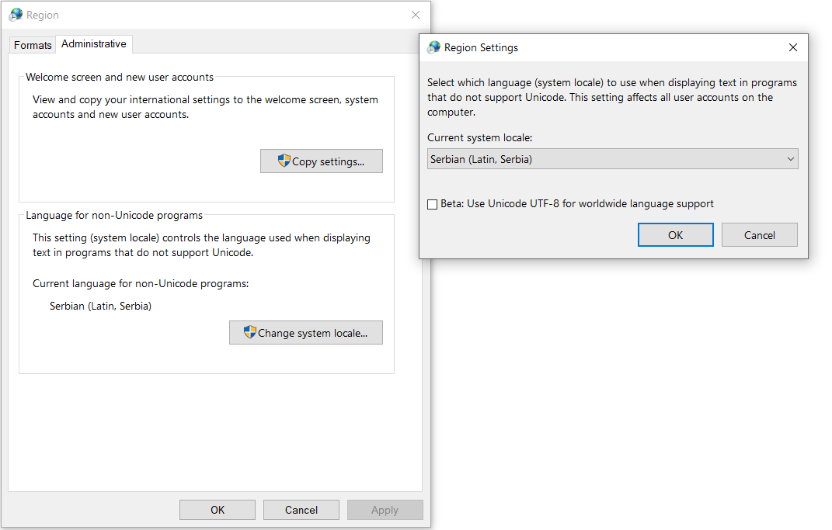Click the globe icon in Region title bar
Screen dimensions: 832x530
click(16, 15)
